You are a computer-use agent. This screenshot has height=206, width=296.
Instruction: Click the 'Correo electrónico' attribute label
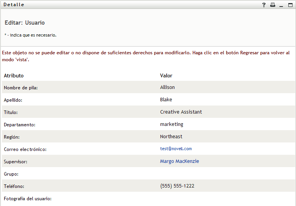[x=25, y=149]
